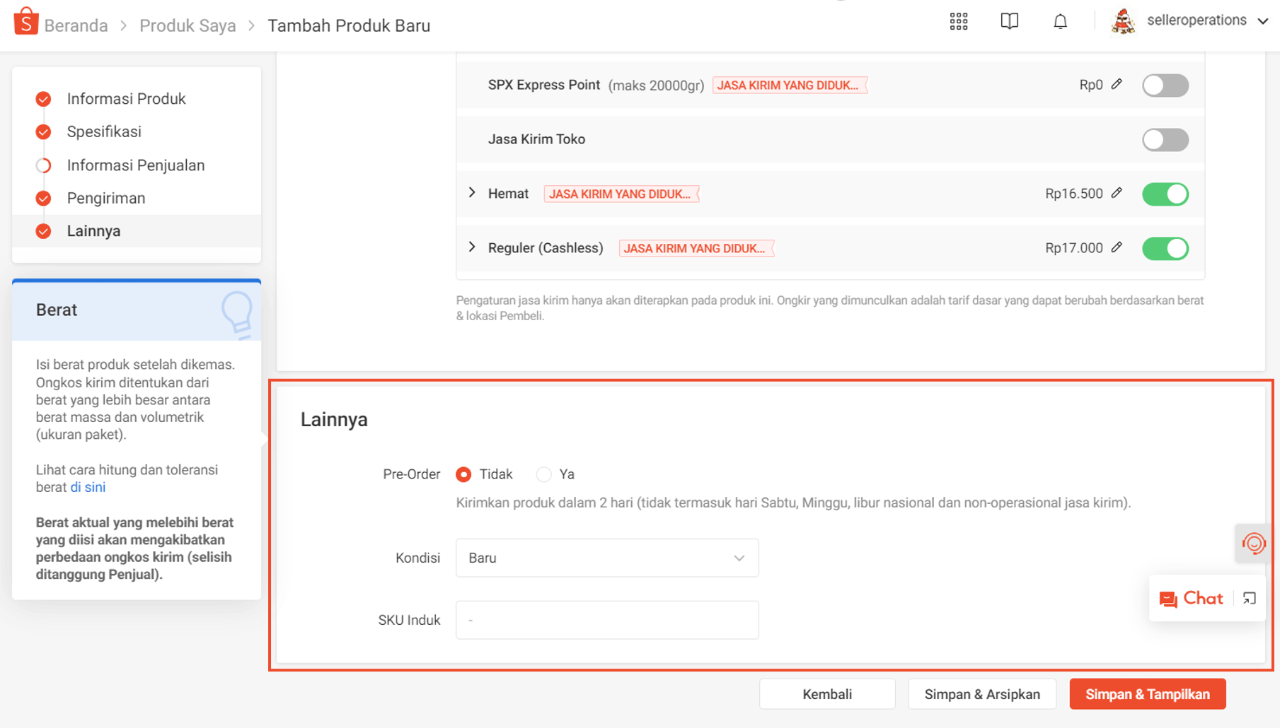1280x728 pixels.
Task: Enable the Jasa Kirim Toko toggle
Action: coord(1165,139)
